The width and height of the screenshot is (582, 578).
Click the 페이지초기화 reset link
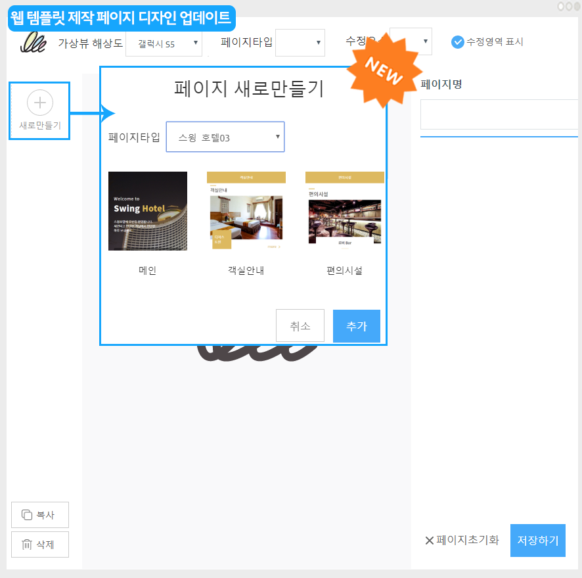tap(468, 541)
